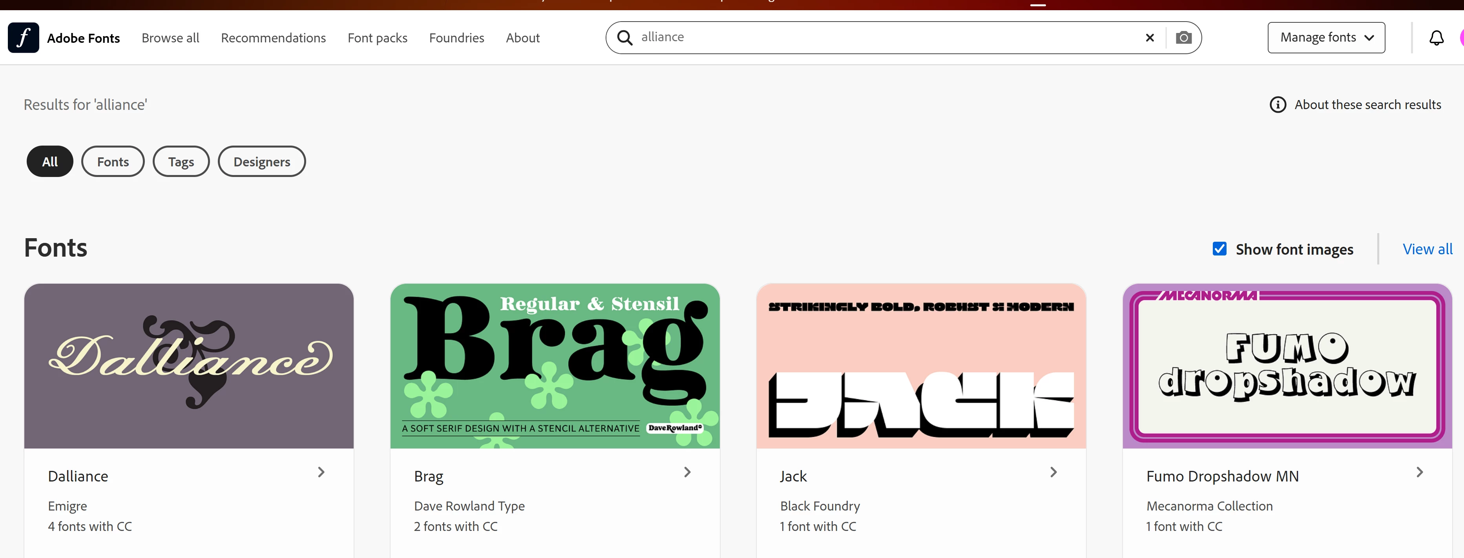Screen dimensions: 1464x558
Task: Open the Browse all menu
Action: pos(170,38)
